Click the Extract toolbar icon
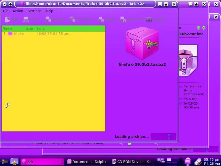Screen dimensions: 221x166 point(123,19)
